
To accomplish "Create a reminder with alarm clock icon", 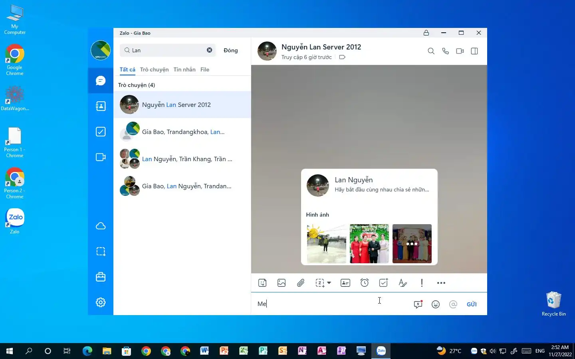I will tap(365, 283).
